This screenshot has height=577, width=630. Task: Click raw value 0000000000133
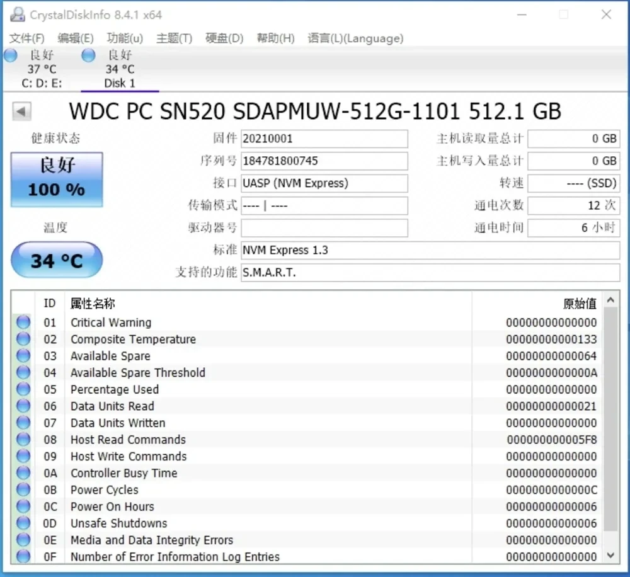[552, 340]
